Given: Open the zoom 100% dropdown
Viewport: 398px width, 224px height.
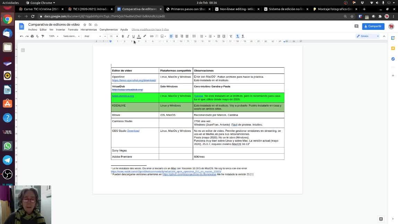Looking at the screenshot, I should click(53, 36).
